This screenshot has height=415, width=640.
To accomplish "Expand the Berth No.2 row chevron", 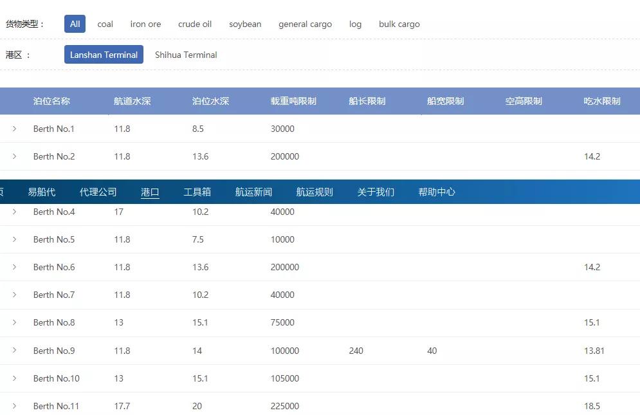I will click(14, 156).
